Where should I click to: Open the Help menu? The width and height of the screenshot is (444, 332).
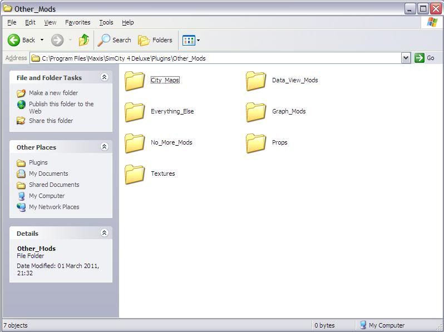pos(128,22)
